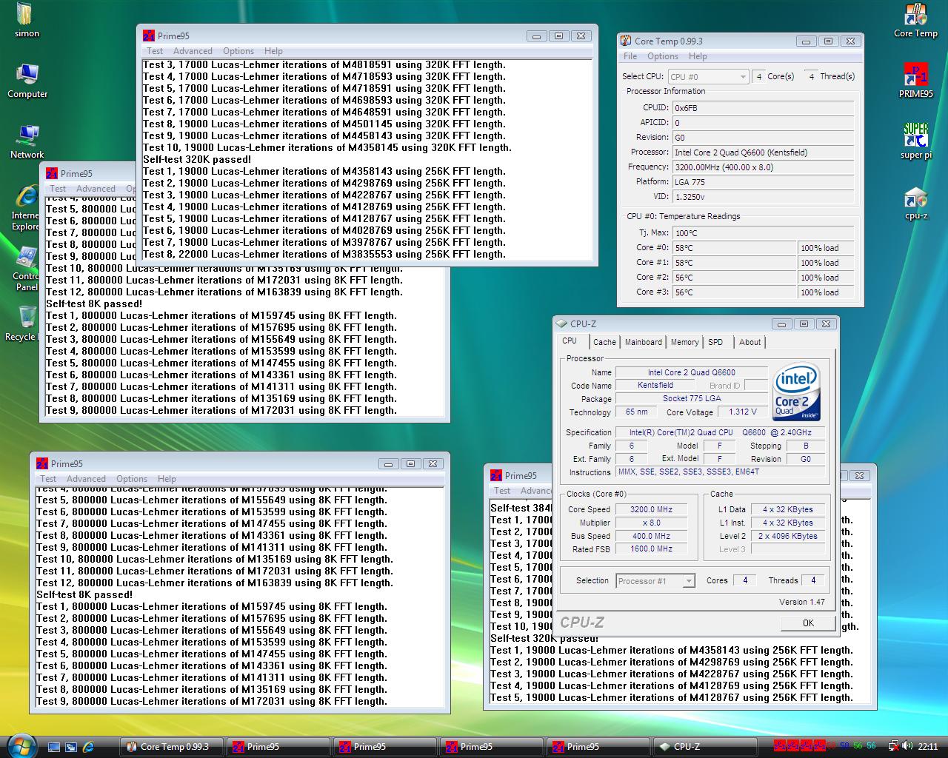Switch to the SPD tab in CPU-Z
The image size is (948, 758).
click(x=715, y=342)
